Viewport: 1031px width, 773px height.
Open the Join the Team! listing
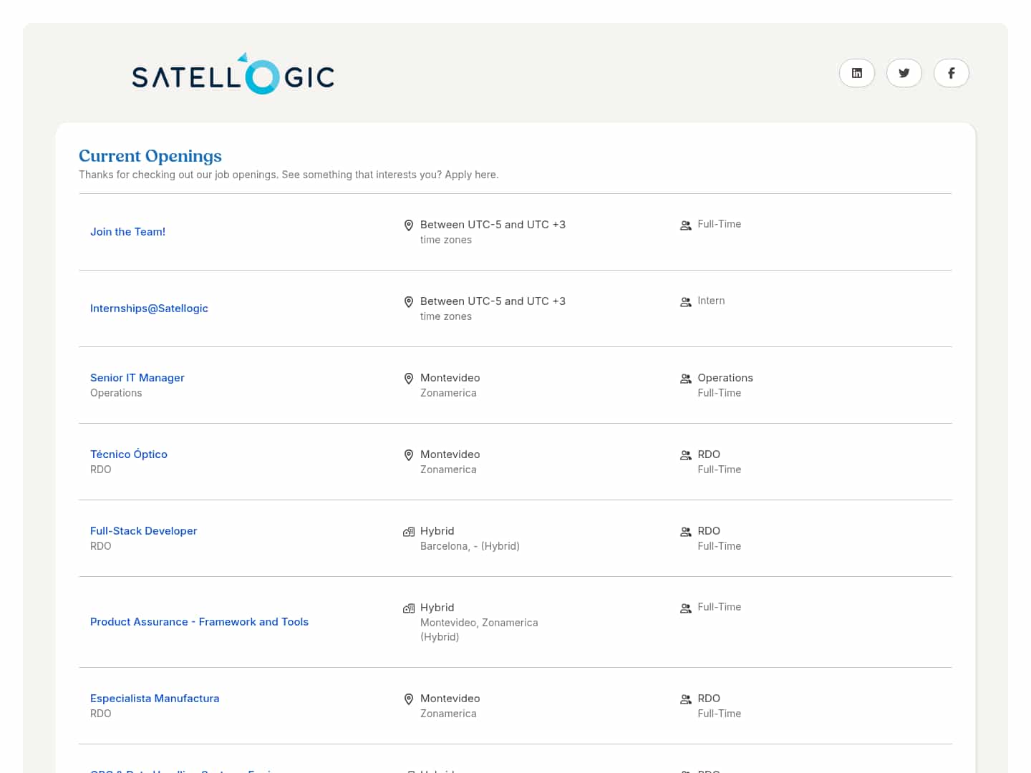(127, 232)
